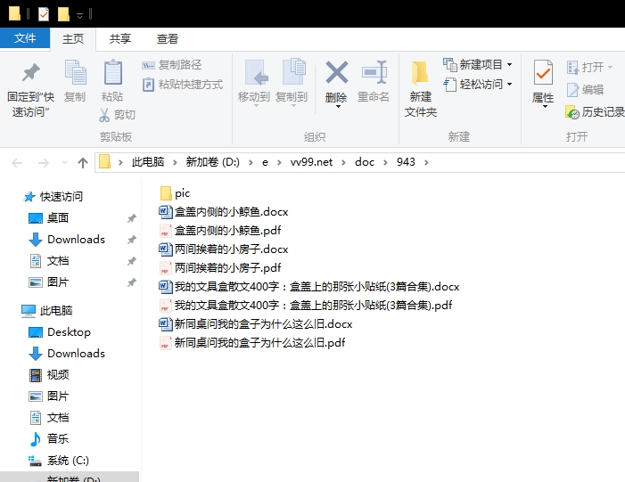Open the Easy access (轻松访问) dropdown
This screenshot has width=625, height=482.
pos(478,85)
